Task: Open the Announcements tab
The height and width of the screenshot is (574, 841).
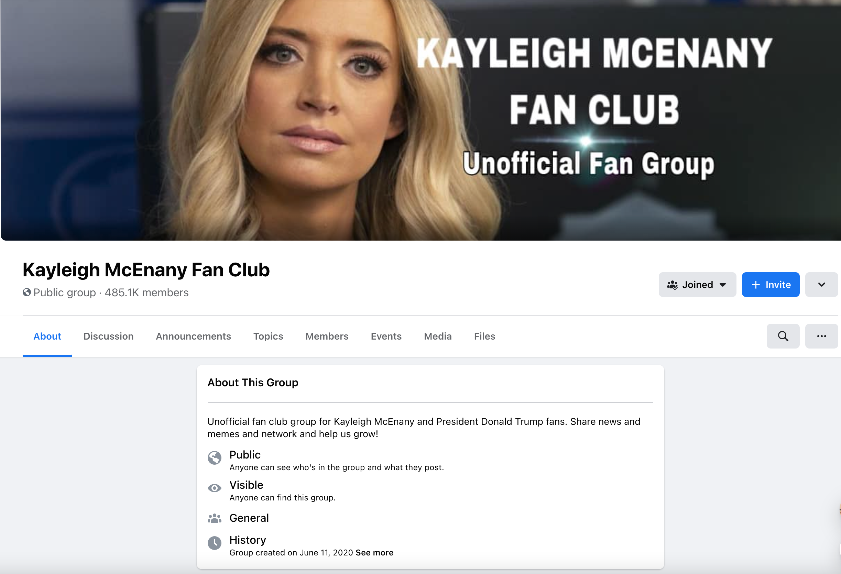Action: point(193,336)
